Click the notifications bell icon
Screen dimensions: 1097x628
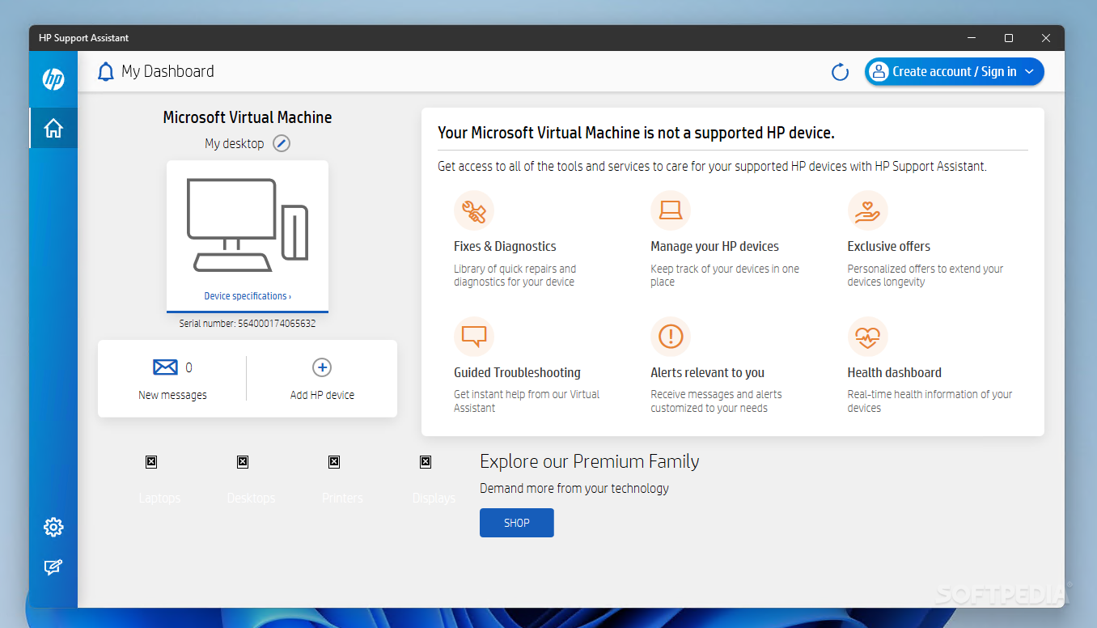[106, 72]
